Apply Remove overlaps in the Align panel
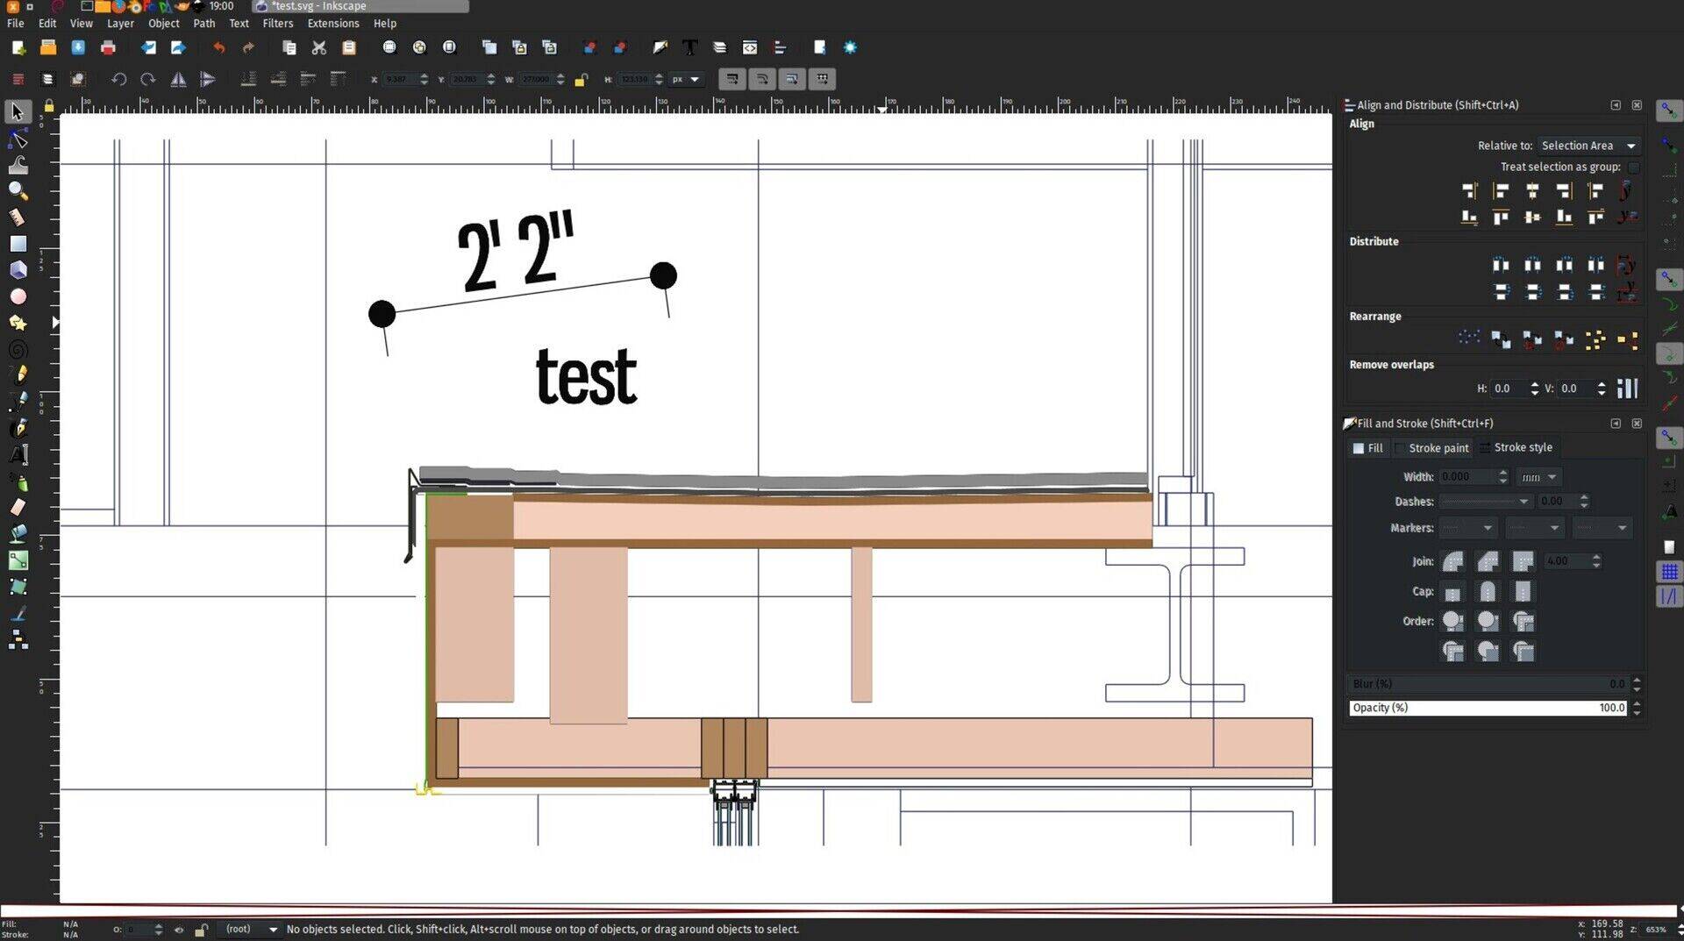1684x941 pixels. pyautogui.click(x=1629, y=388)
